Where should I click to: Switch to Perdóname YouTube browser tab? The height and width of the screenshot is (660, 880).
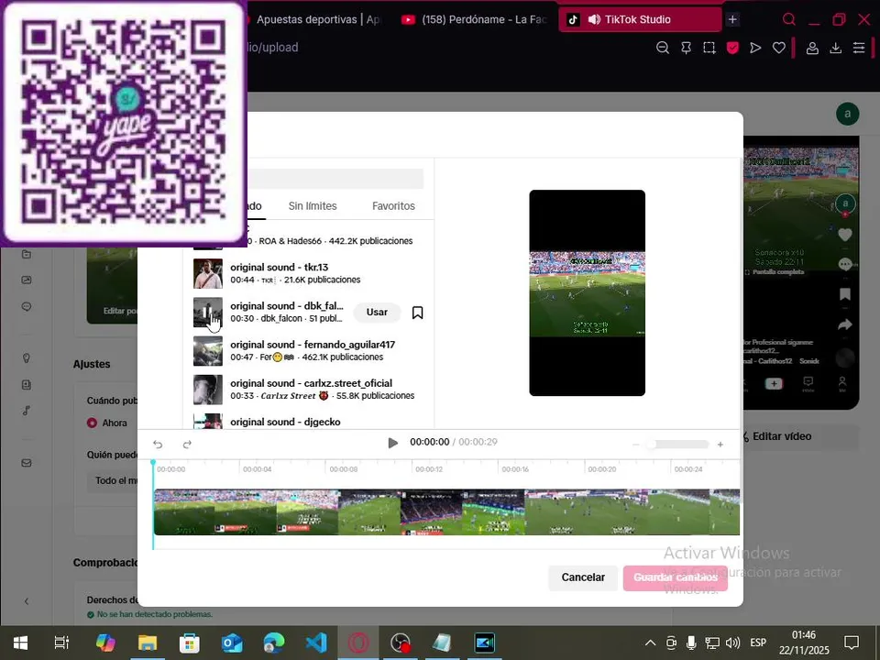474,19
